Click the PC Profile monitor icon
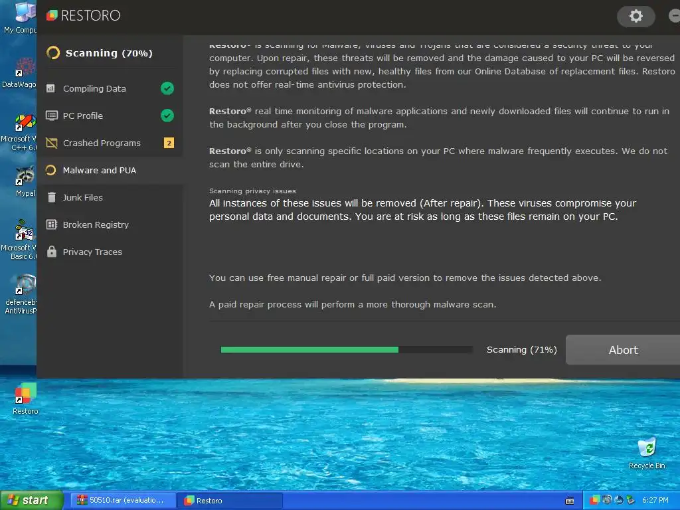 pos(52,116)
